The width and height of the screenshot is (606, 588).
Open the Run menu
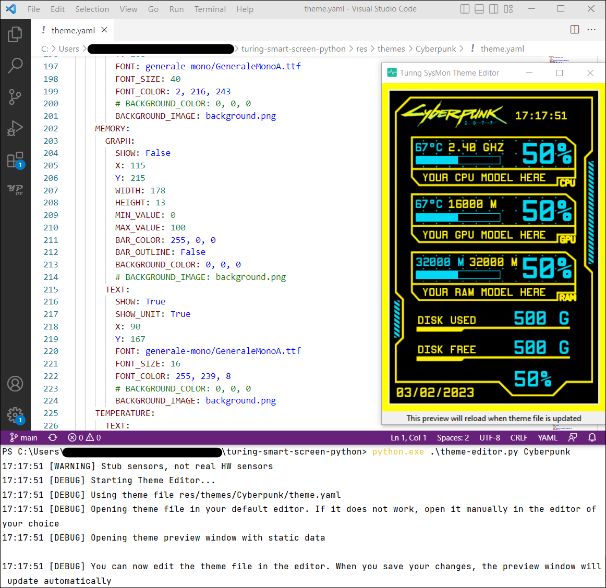click(x=176, y=9)
